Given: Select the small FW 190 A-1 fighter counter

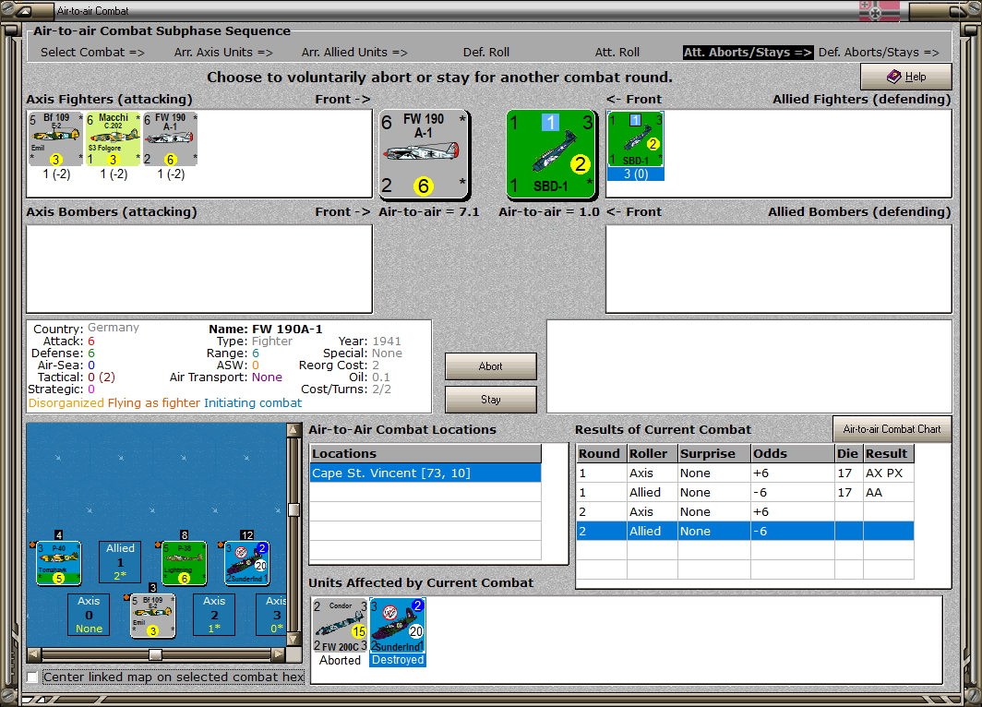Looking at the screenshot, I should coord(171,139).
